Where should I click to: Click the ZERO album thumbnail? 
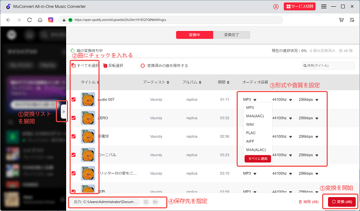pos(88,118)
